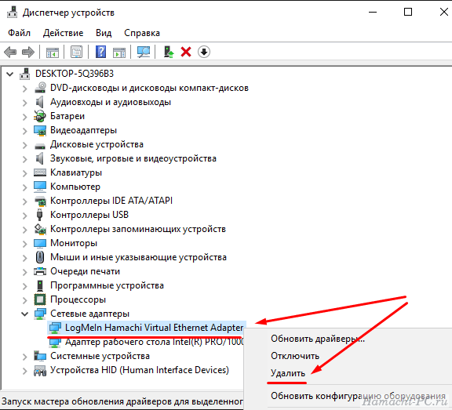Click the Мыши mouse icon

coord(40,257)
